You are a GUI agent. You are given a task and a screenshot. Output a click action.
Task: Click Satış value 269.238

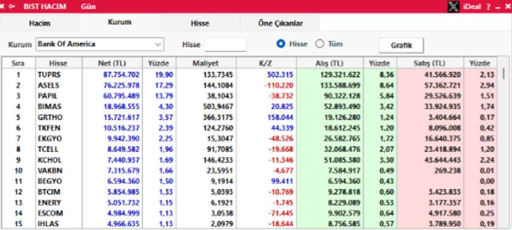pos(447,171)
